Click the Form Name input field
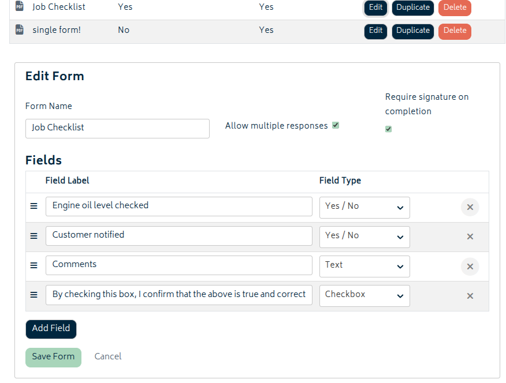Screen dimensions: 506x383 click(117, 129)
